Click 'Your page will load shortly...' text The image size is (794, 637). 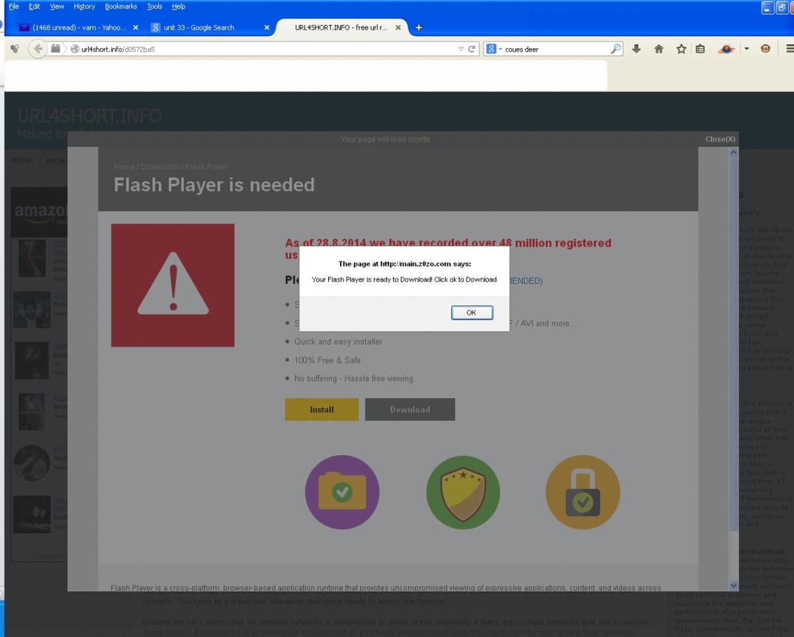pos(388,140)
